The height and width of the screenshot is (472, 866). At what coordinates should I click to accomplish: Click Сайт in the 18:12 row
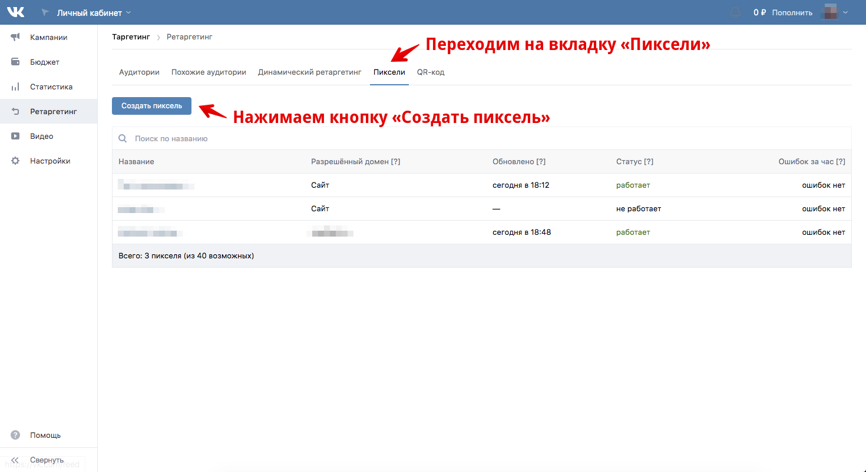320,185
